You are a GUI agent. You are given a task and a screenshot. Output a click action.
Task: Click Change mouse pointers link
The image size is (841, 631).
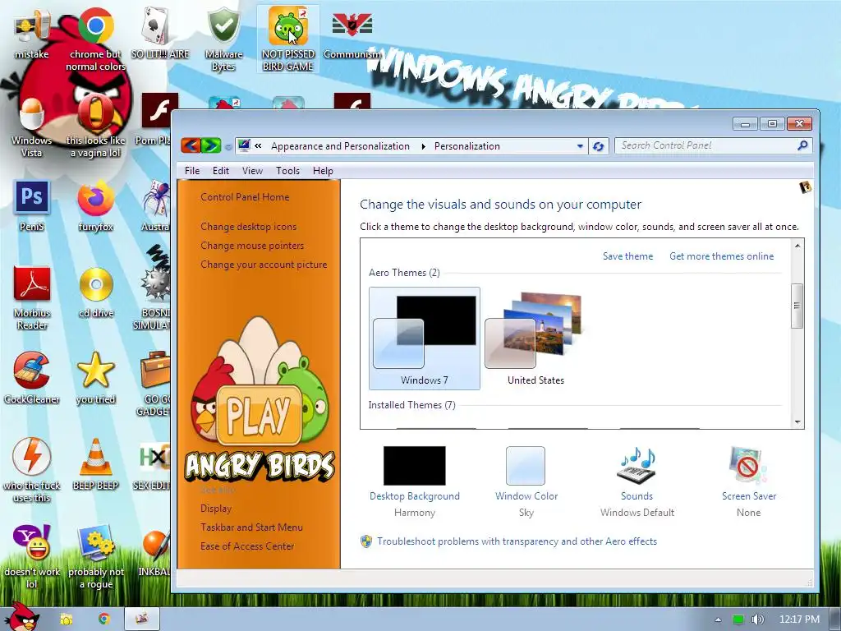(x=252, y=245)
